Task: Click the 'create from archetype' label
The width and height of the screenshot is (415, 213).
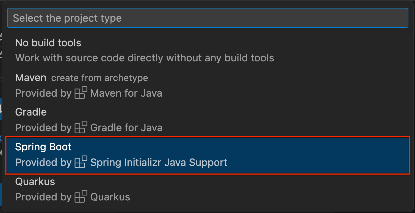Action: point(100,78)
